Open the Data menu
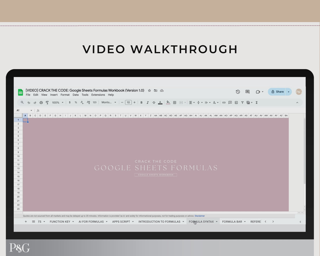320x256 pixels. [x=76, y=95]
